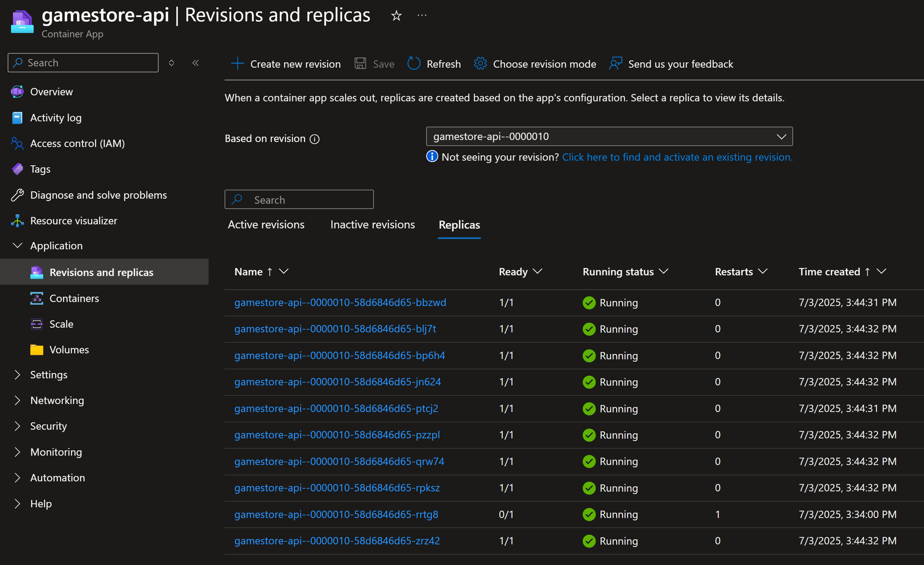The width and height of the screenshot is (924, 565).
Task: Click Choose revision mode button
Action: (x=535, y=64)
